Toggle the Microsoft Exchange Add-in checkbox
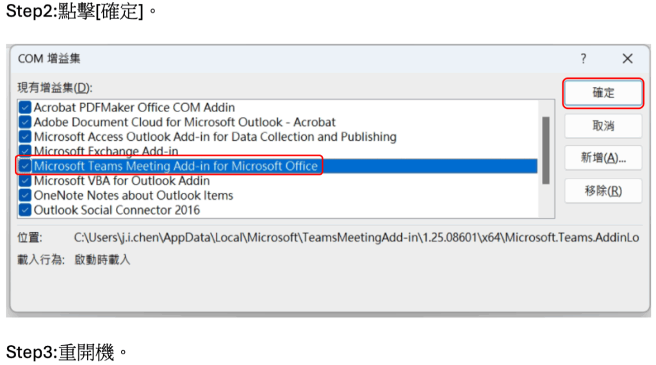656x365 pixels. pos(25,151)
